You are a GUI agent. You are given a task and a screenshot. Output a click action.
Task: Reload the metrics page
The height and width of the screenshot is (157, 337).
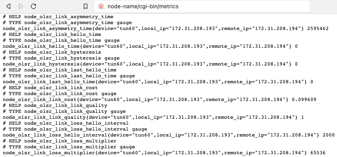coord(34,6)
